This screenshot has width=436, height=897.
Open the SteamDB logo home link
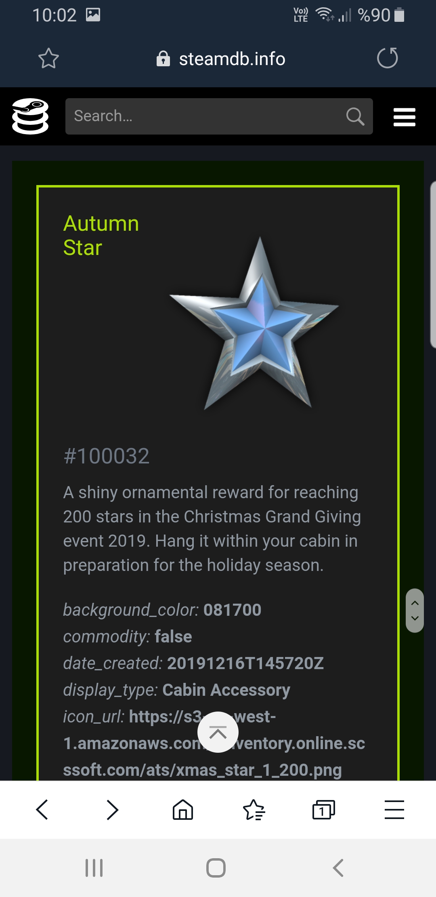click(x=30, y=116)
